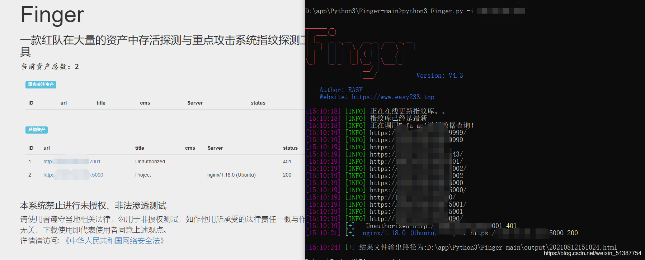This screenshot has width=645, height=260.
Task: Click the title header in 其他资产 table
Action: click(140, 148)
